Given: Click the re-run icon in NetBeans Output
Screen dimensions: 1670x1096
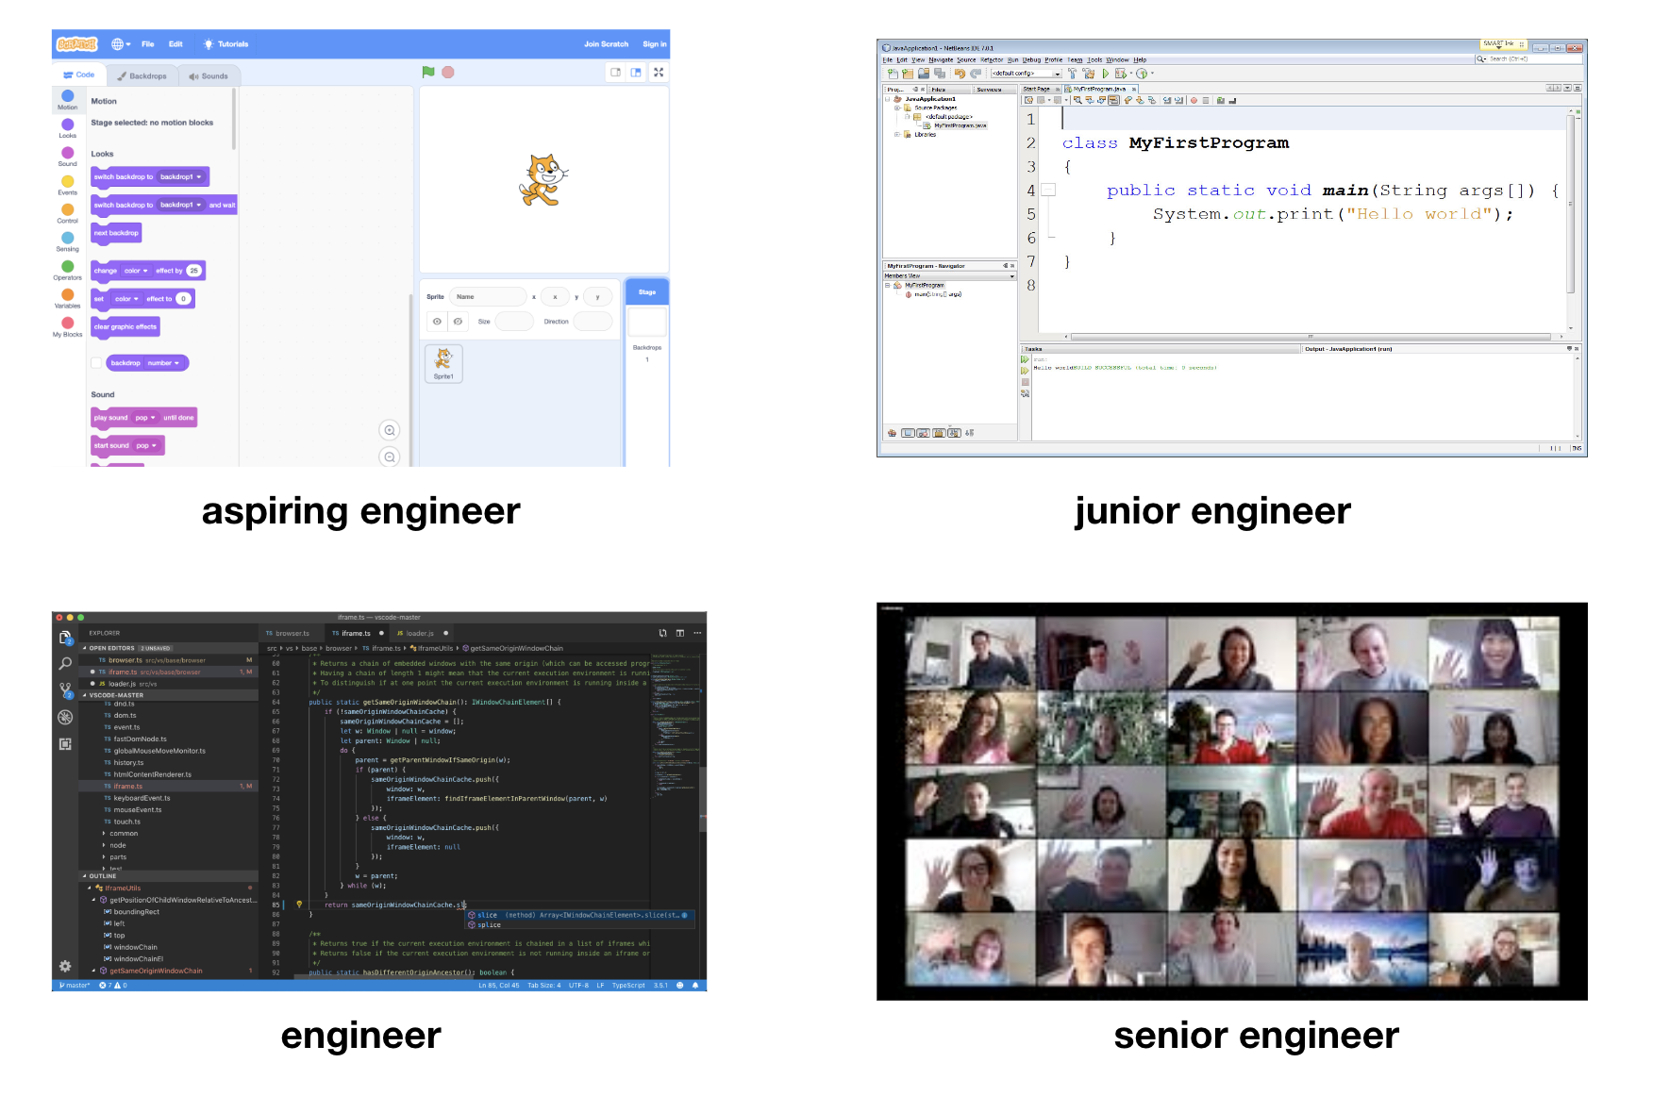Looking at the screenshot, I should [1025, 359].
